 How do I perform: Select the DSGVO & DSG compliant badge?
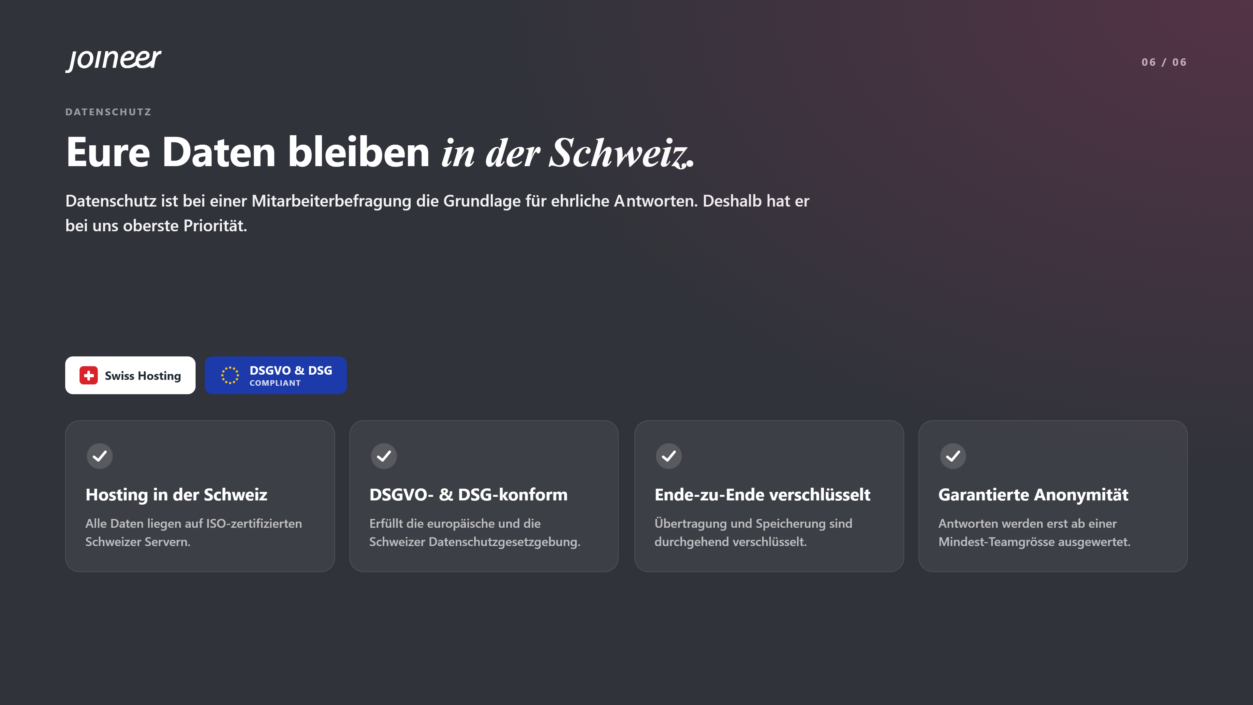point(276,375)
